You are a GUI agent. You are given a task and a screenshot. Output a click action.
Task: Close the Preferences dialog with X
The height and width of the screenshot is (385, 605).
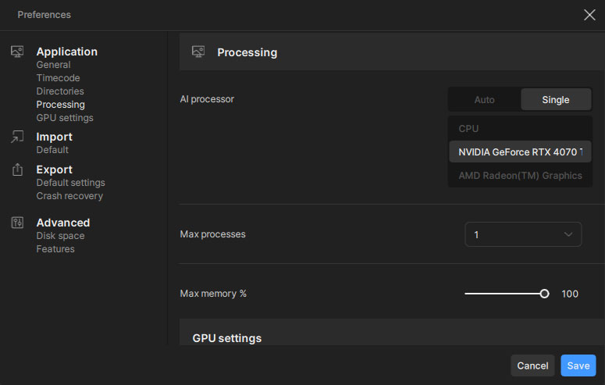click(589, 14)
